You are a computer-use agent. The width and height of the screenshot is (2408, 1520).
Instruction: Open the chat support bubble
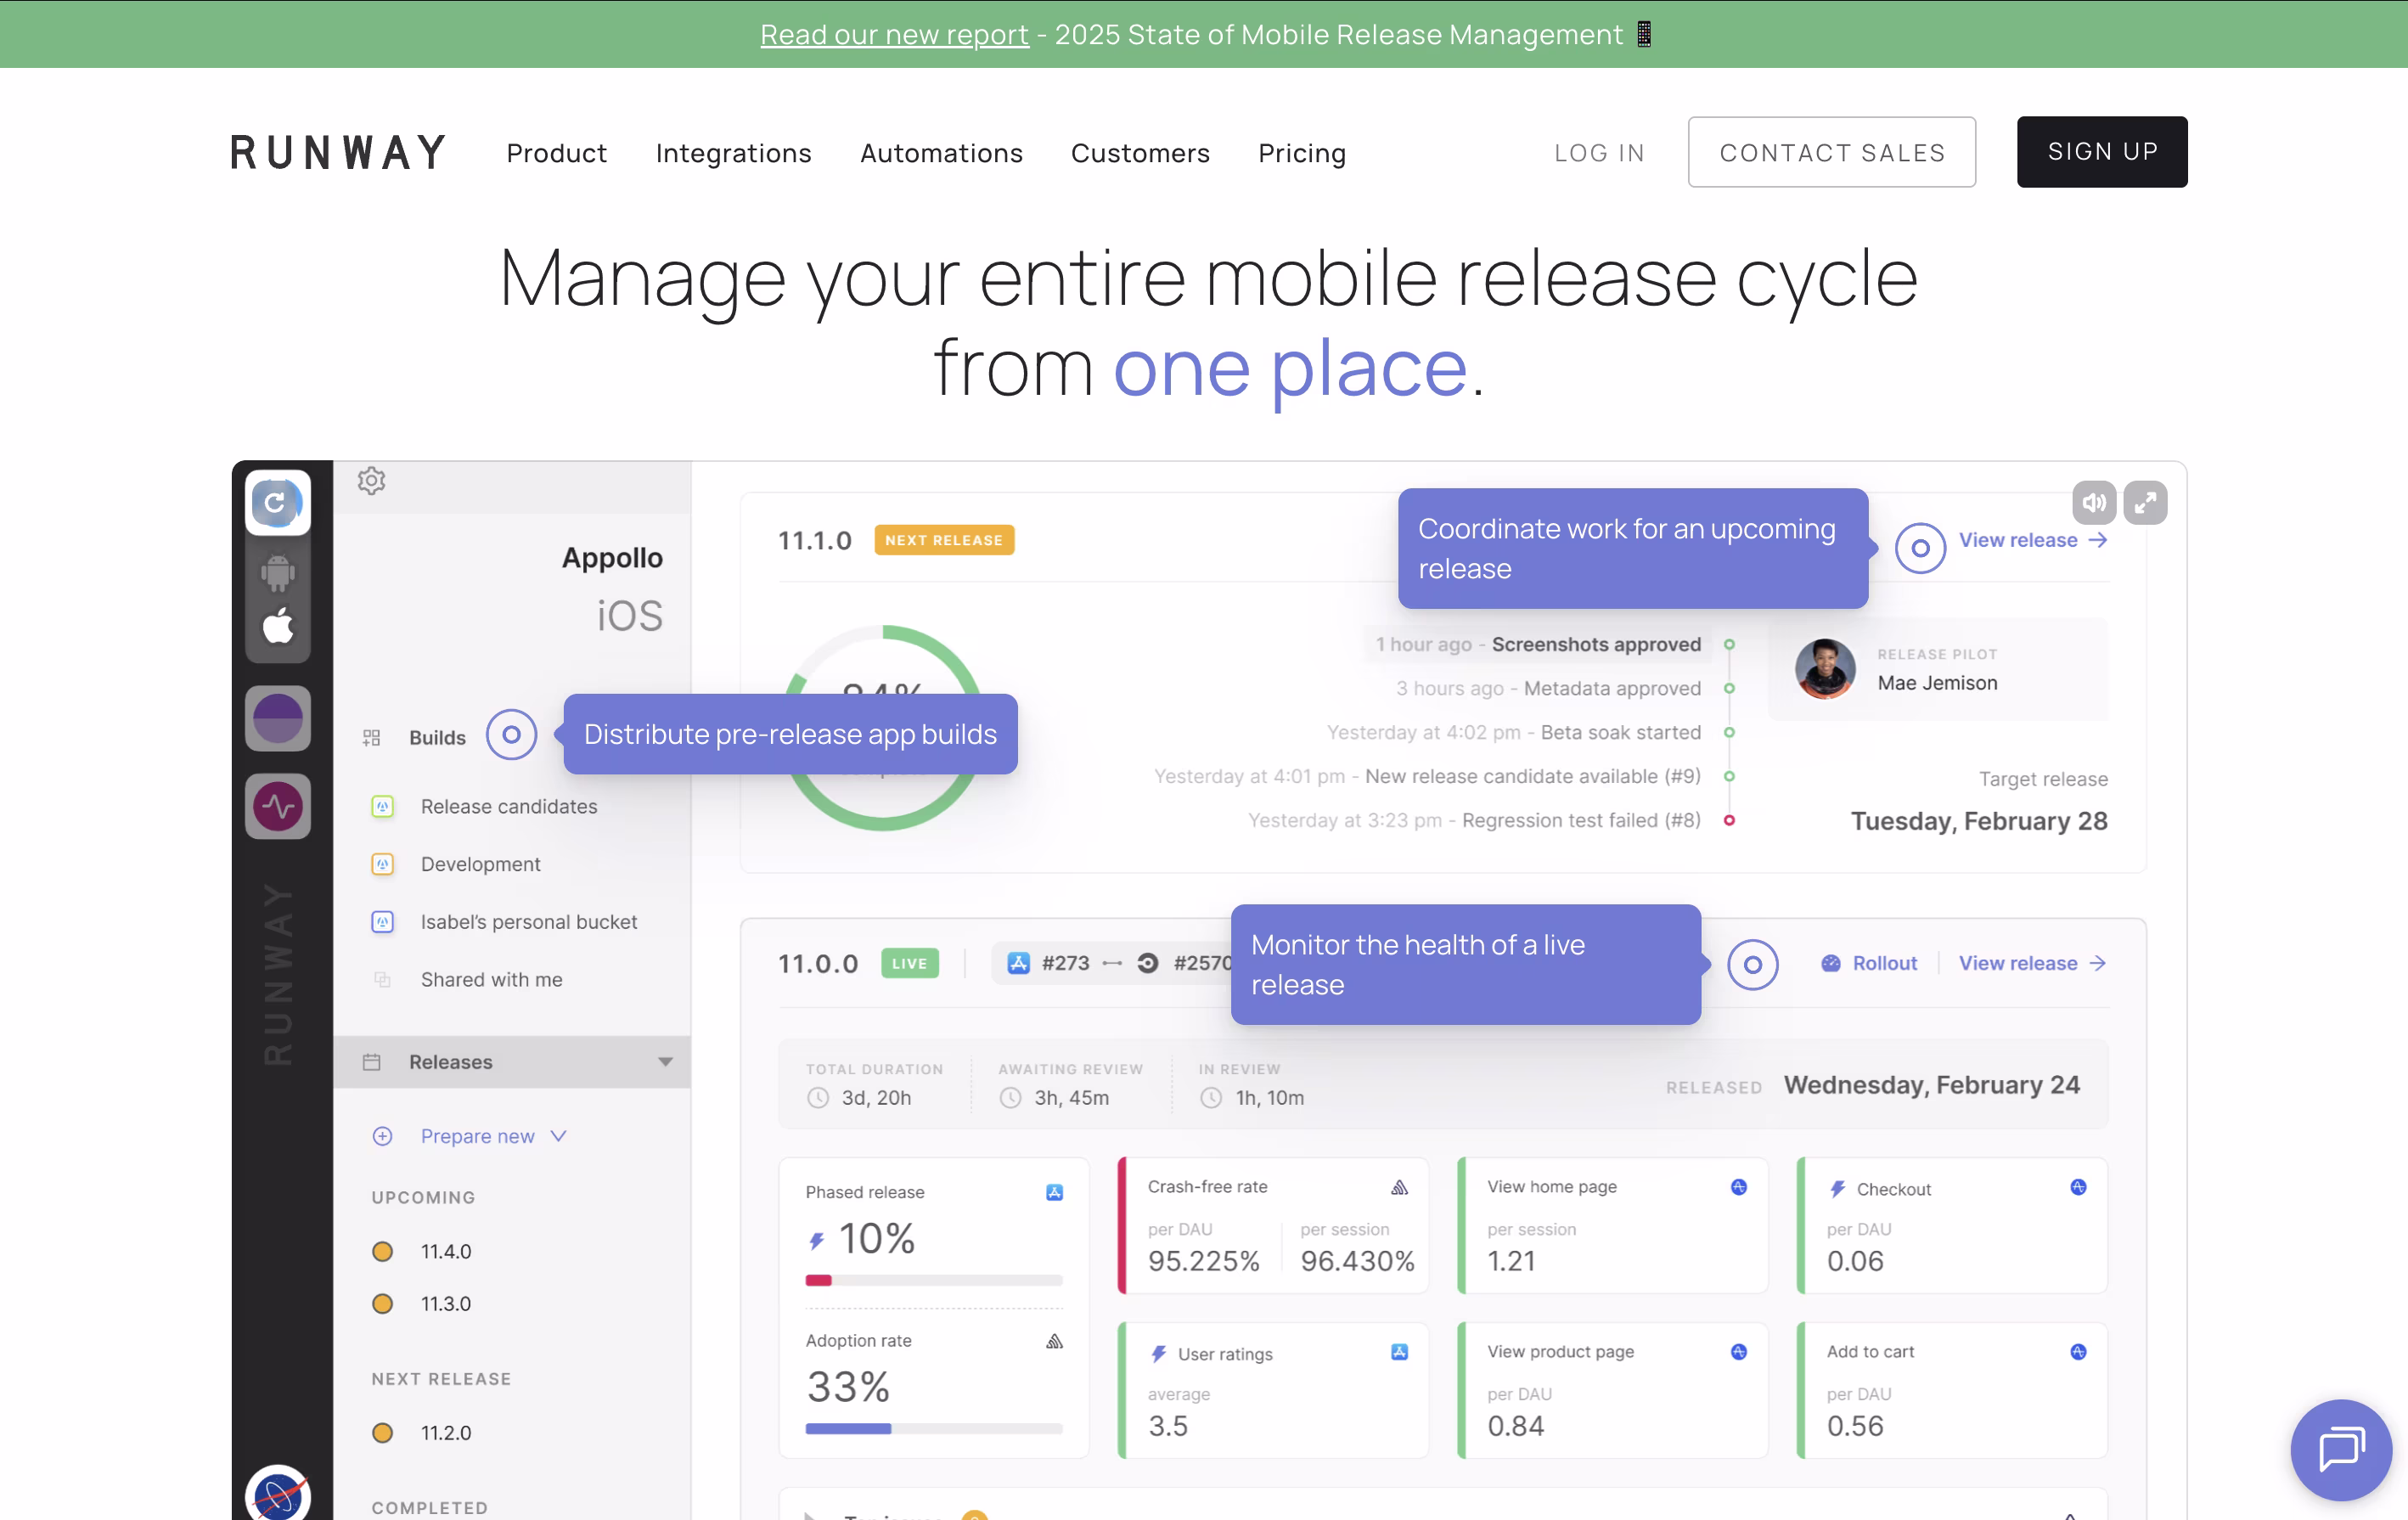tap(2340, 1449)
